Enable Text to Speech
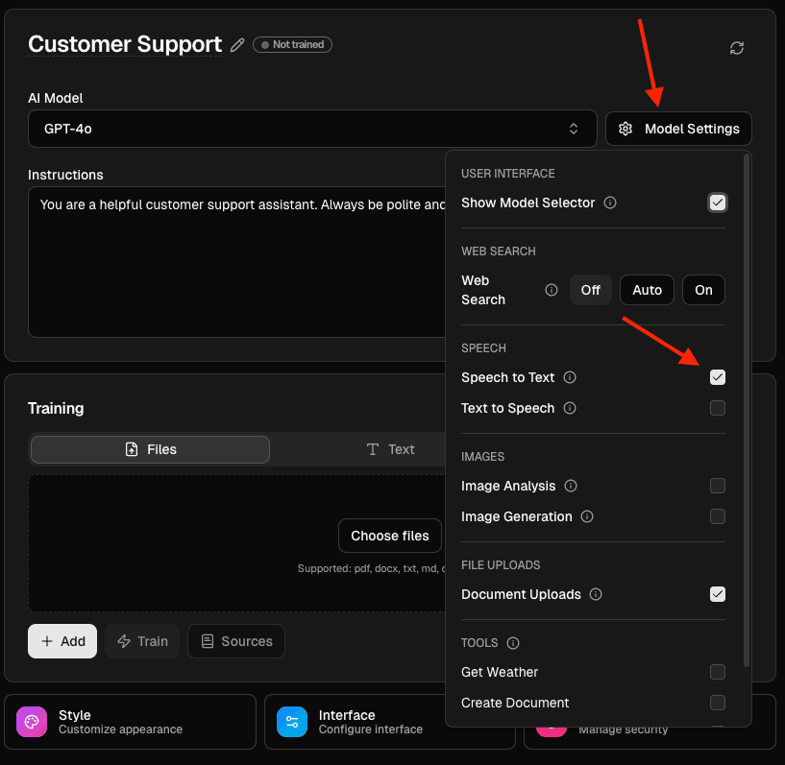The image size is (785, 765). [x=718, y=408]
